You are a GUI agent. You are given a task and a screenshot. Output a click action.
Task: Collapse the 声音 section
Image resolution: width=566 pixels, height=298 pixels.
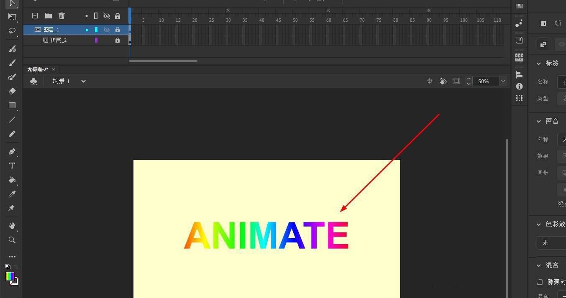tap(539, 121)
